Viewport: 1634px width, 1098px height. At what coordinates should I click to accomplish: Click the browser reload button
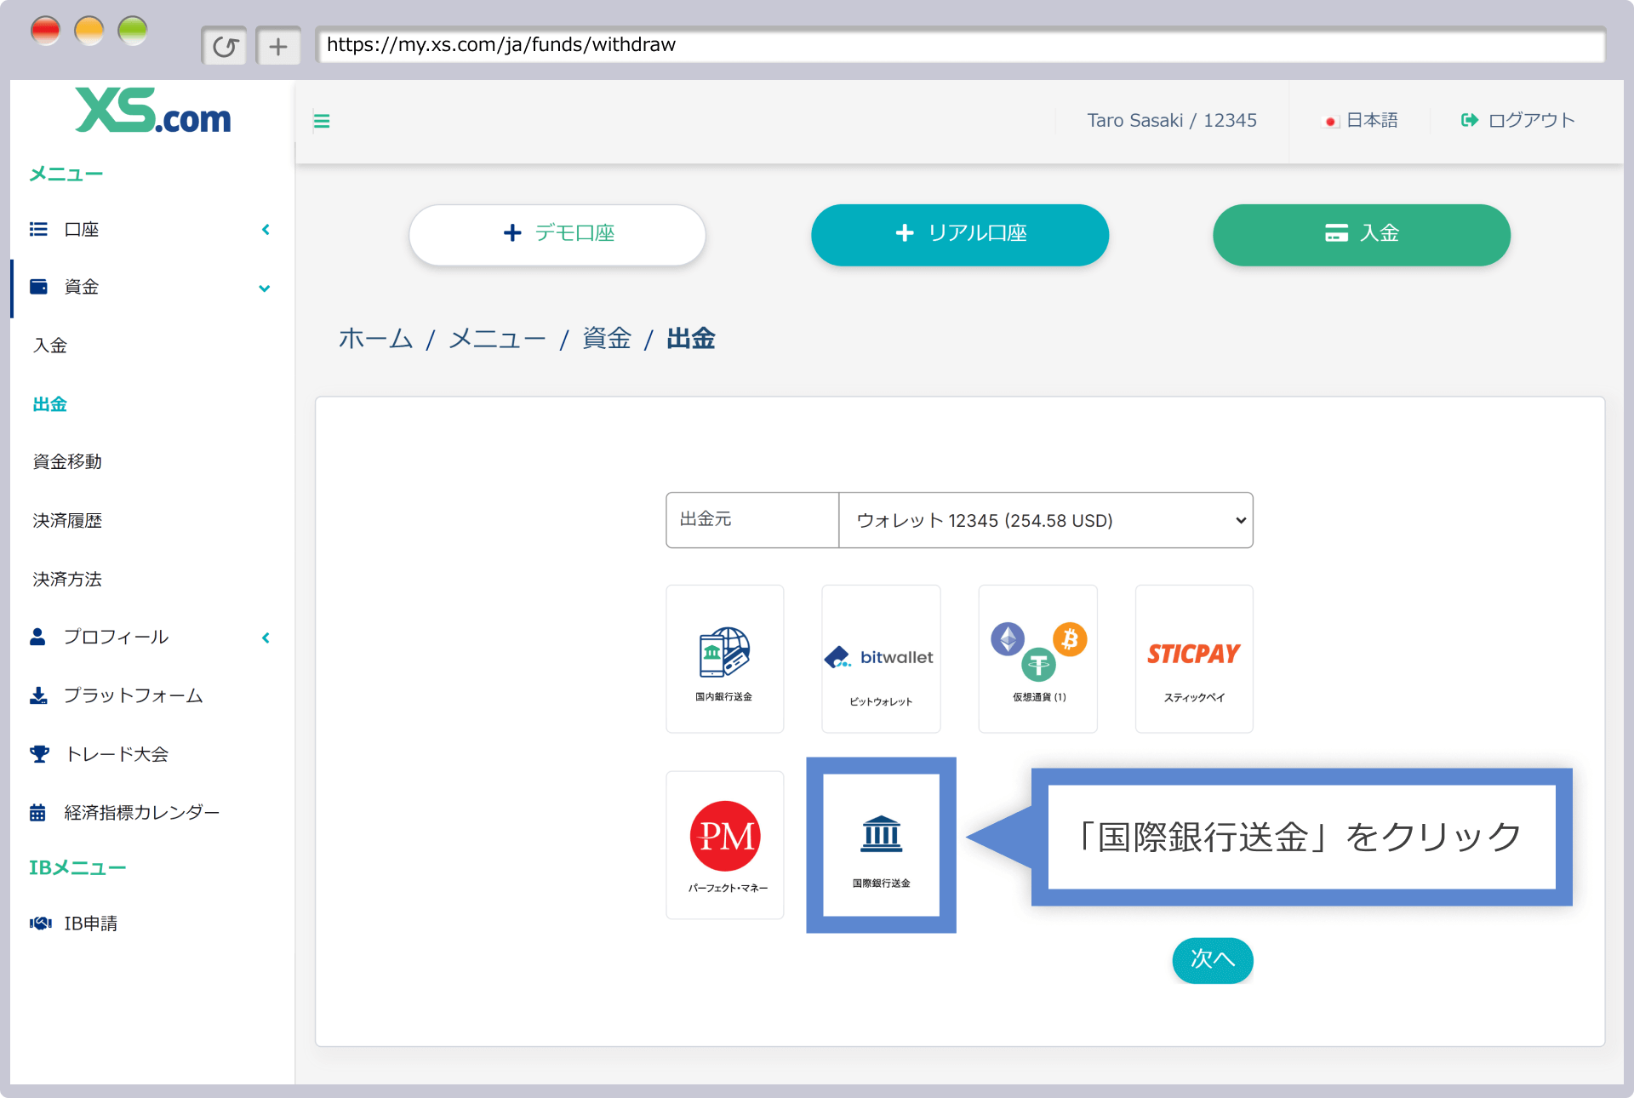[225, 46]
